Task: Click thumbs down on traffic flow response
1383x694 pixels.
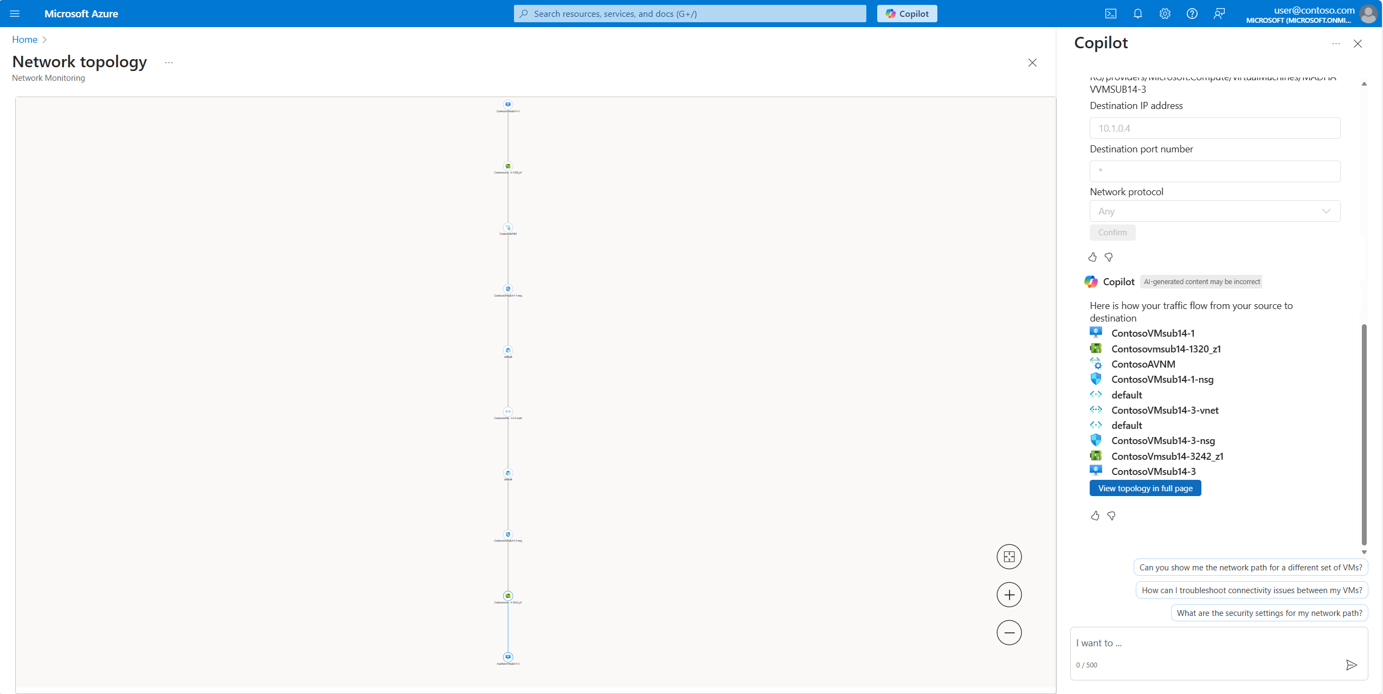Action: pyautogui.click(x=1111, y=516)
